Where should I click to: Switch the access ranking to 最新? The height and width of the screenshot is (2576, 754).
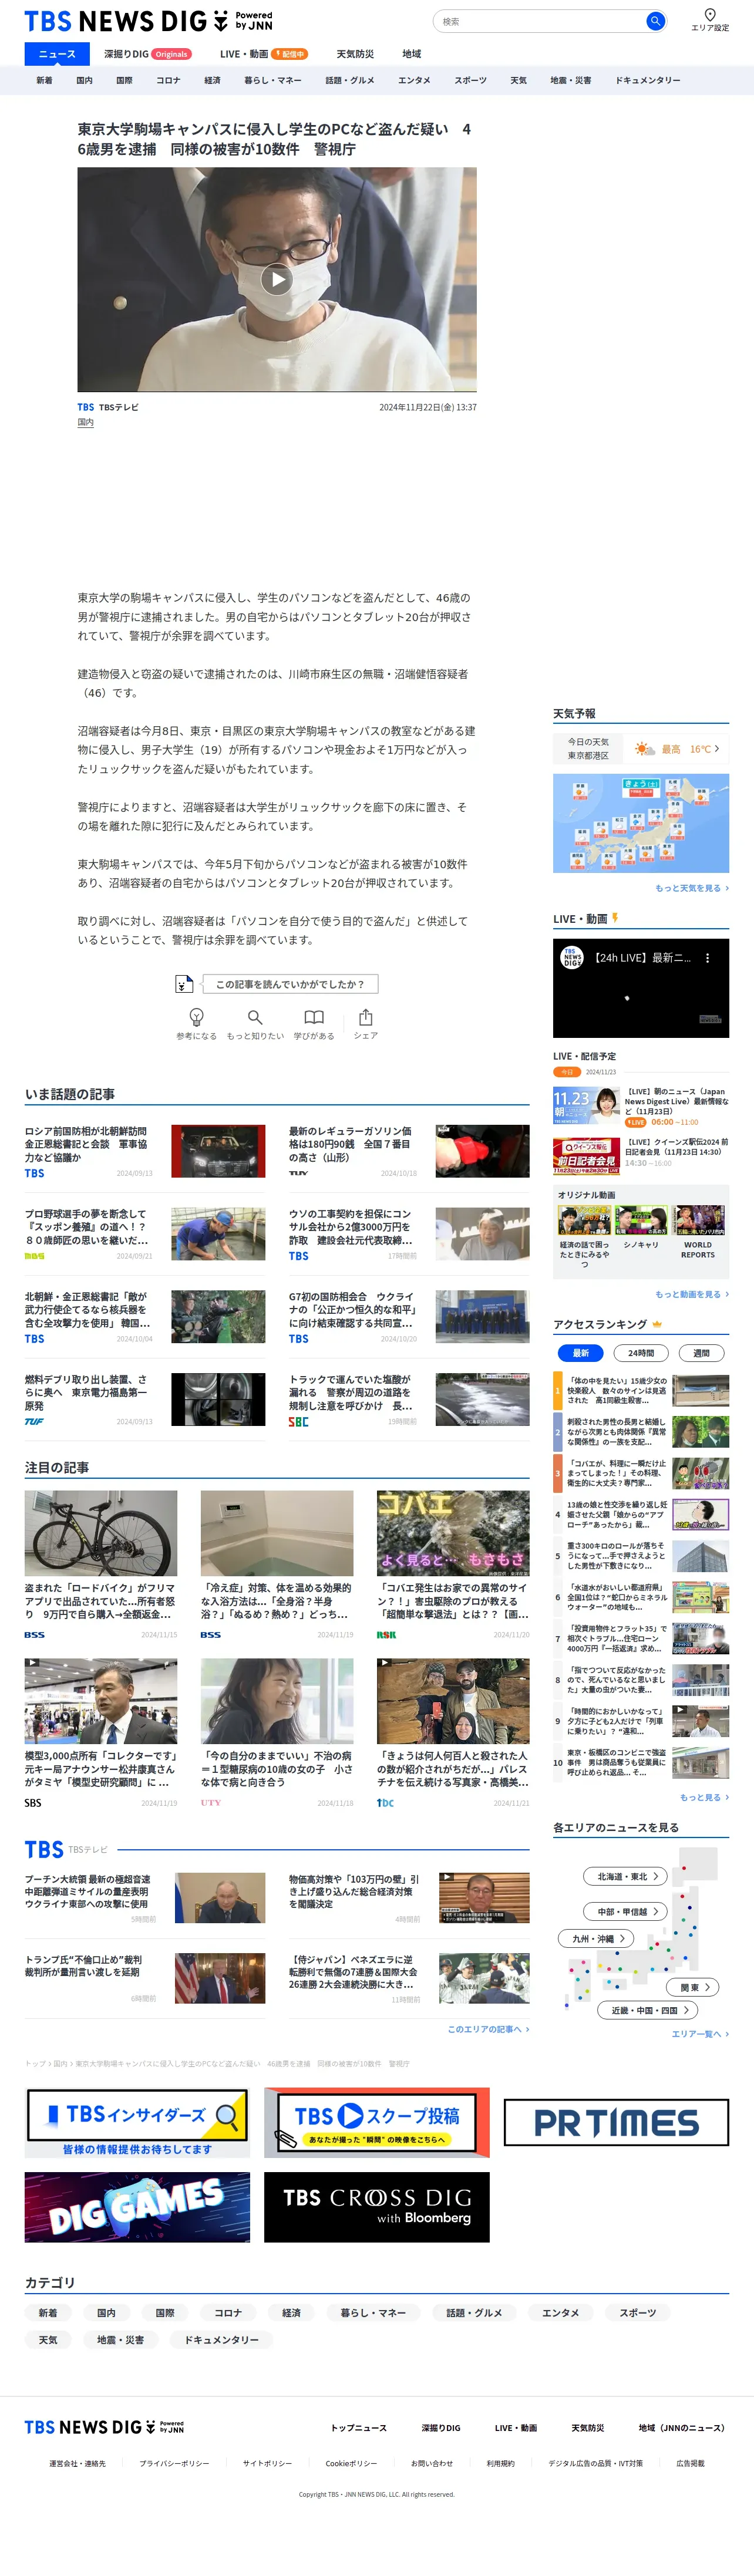tap(581, 1353)
